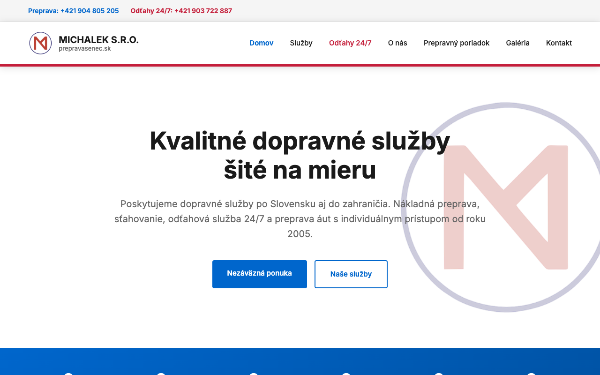
Task: Click the circular M logo in header
Action: [40, 43]
